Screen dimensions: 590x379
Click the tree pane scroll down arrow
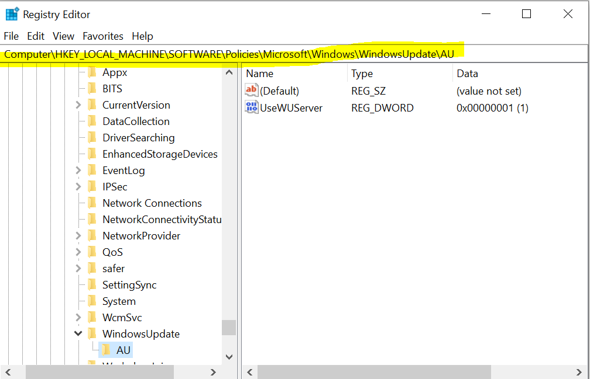point(229,357)
